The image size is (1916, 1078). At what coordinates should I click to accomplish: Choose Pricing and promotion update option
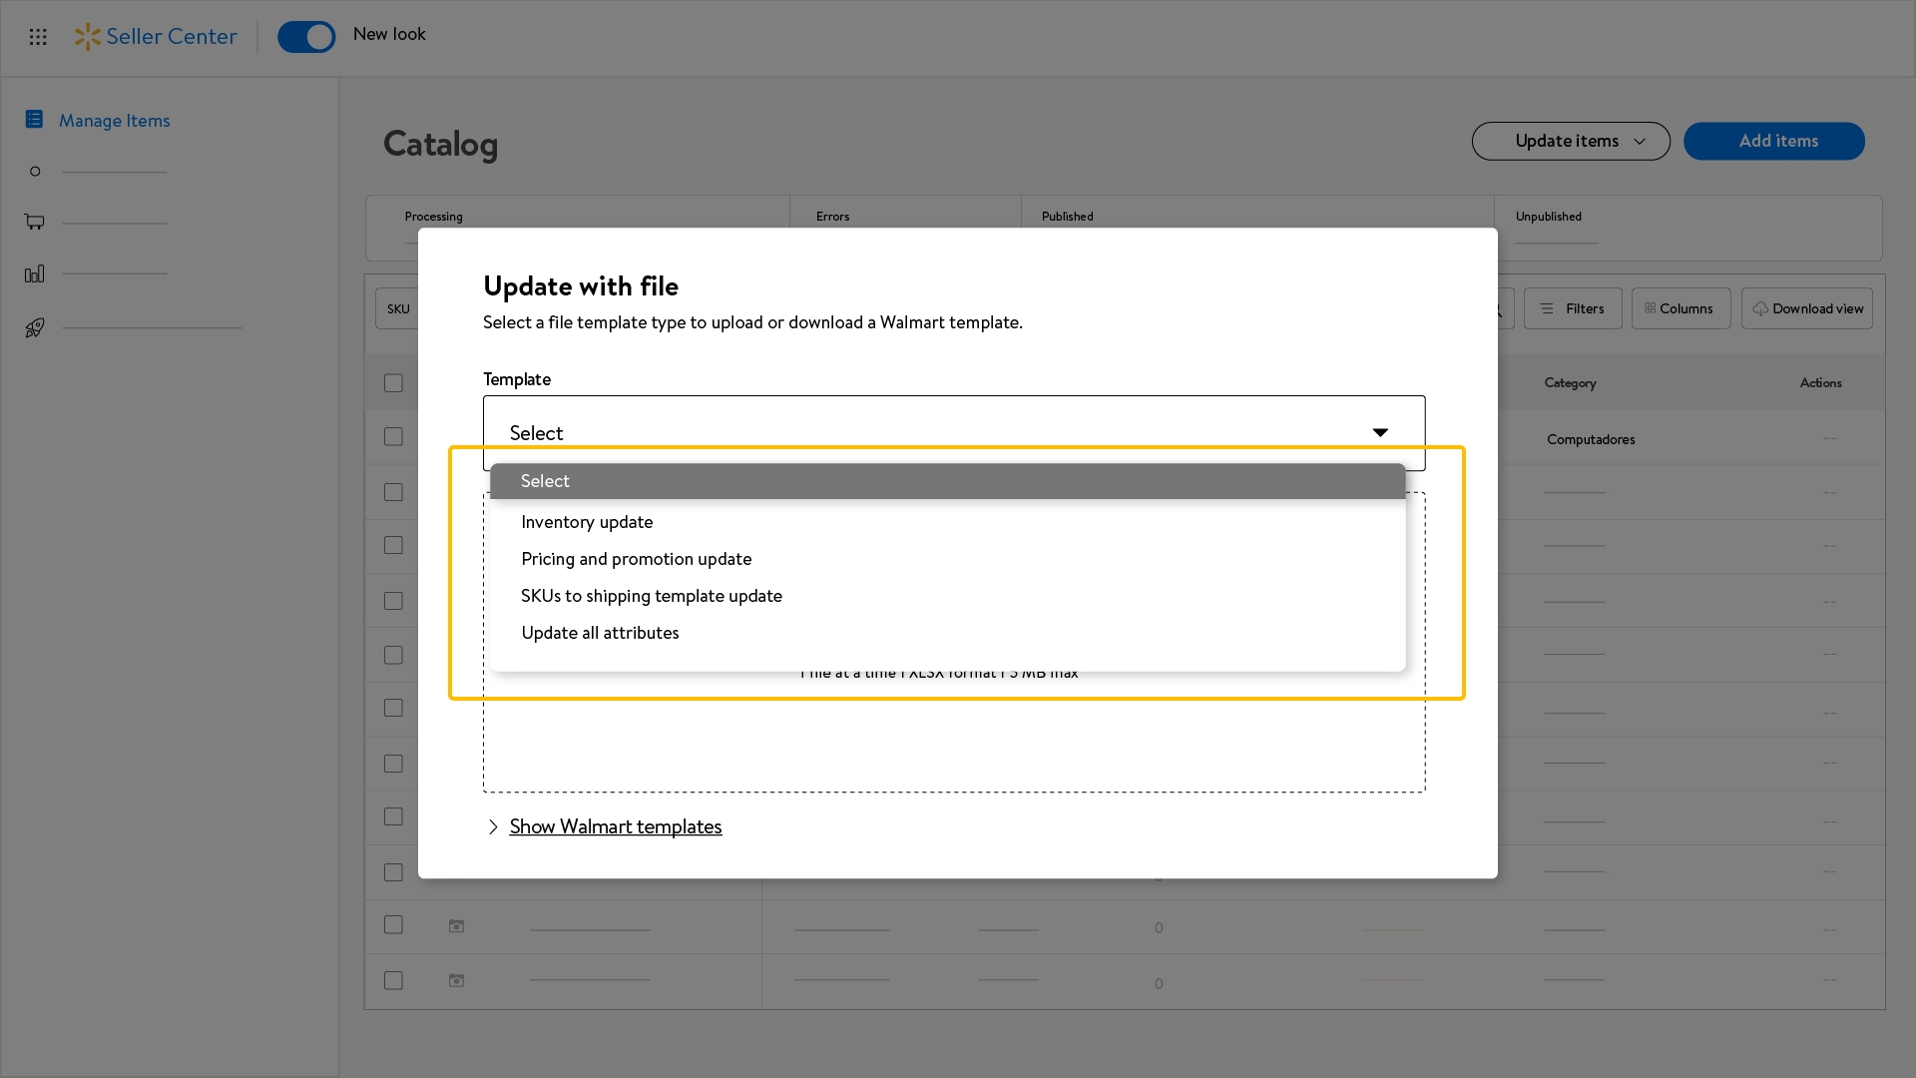pos(636,559)
